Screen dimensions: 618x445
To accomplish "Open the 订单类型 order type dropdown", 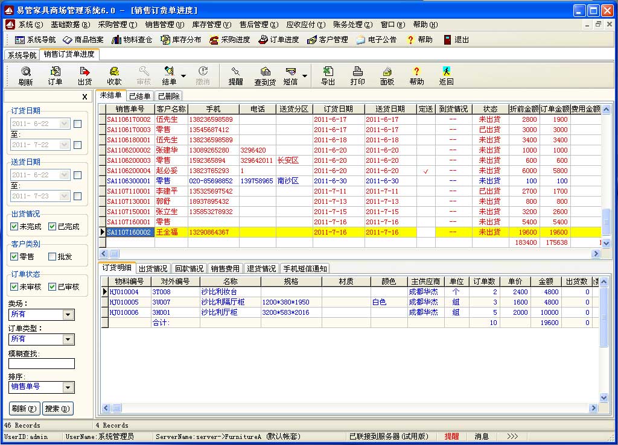I will (x=69, y=339).
